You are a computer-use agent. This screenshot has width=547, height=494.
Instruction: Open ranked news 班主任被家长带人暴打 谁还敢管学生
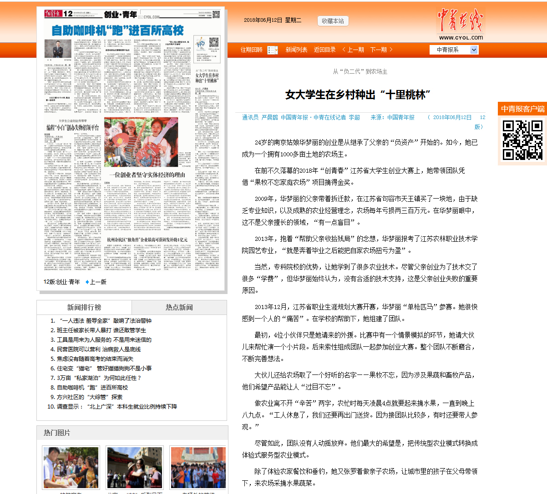pos(101,330)
